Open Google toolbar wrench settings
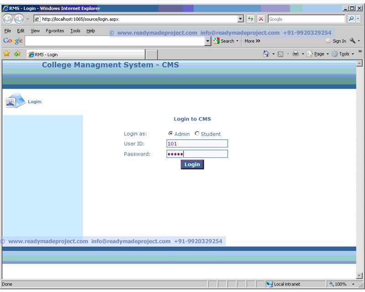Viewport: 365px width, 292px height. [x=352, y=41]
